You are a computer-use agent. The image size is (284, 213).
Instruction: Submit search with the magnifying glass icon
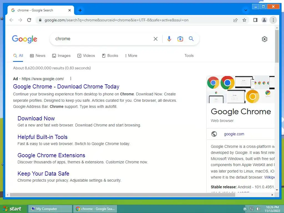(x=191, y=39)
